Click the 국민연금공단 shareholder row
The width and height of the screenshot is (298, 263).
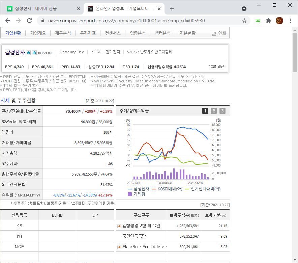point(173,236)
